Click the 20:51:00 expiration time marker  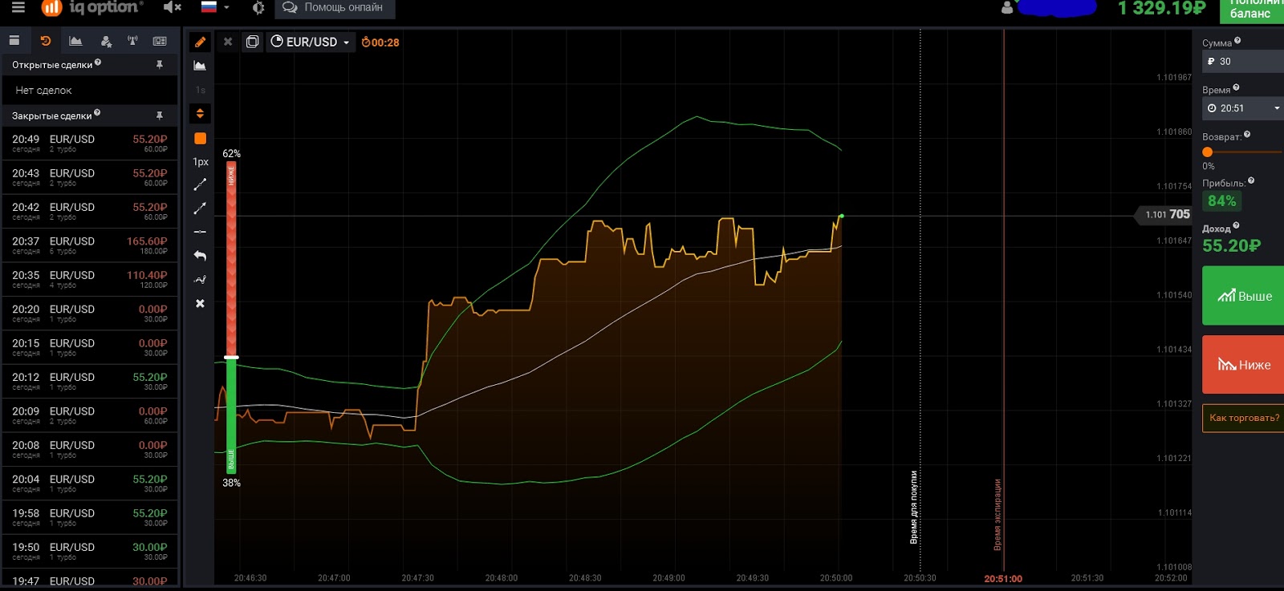tap(1003, 578)
